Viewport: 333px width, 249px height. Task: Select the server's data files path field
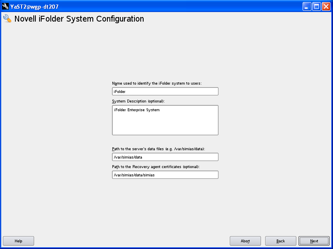[165, 157]
